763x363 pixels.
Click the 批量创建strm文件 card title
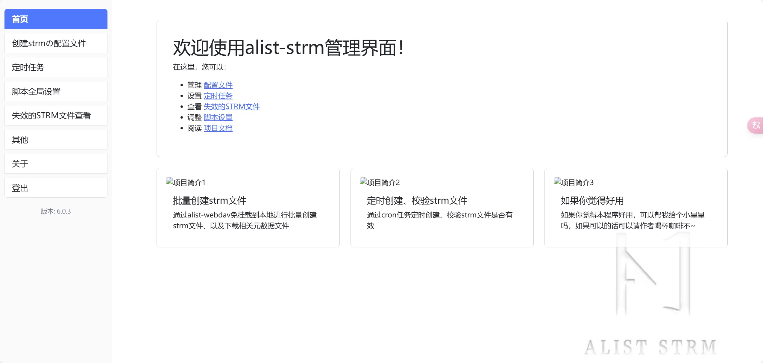tap(210, 201)
